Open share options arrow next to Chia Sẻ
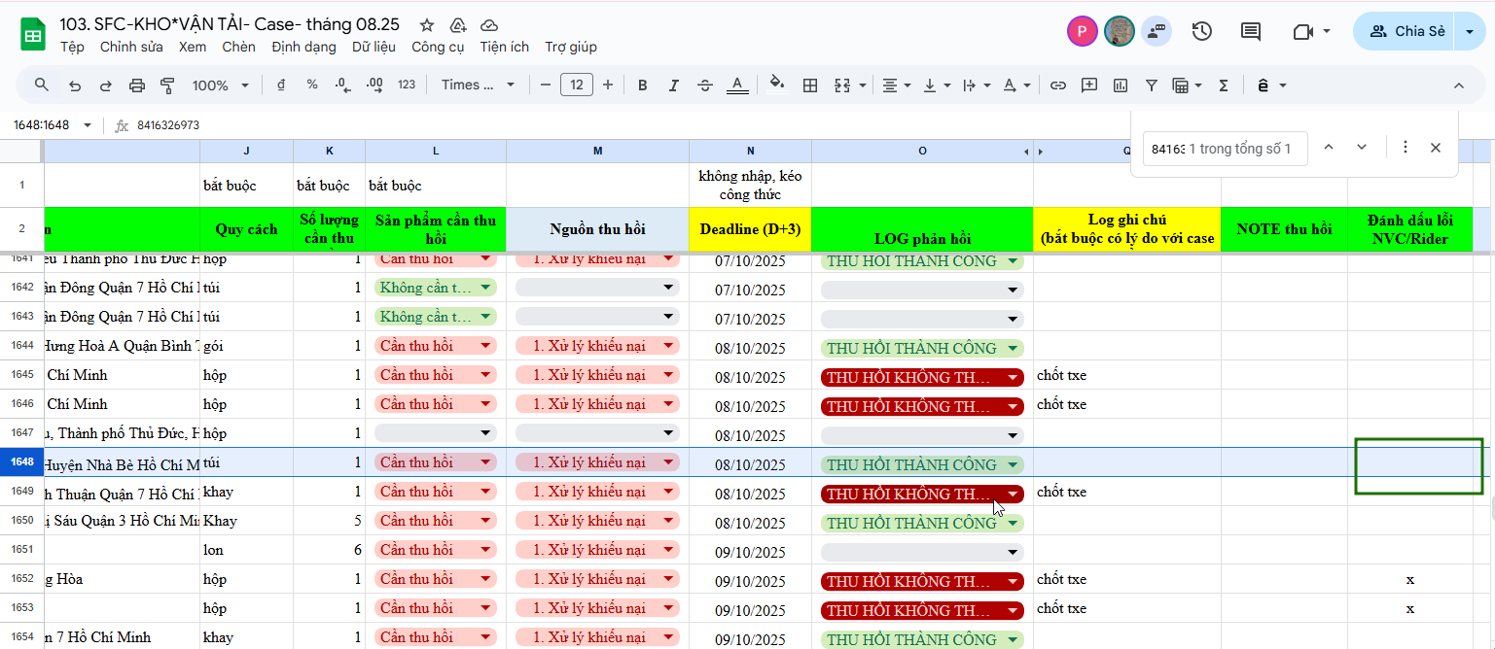 click(x=1470, y=31)
